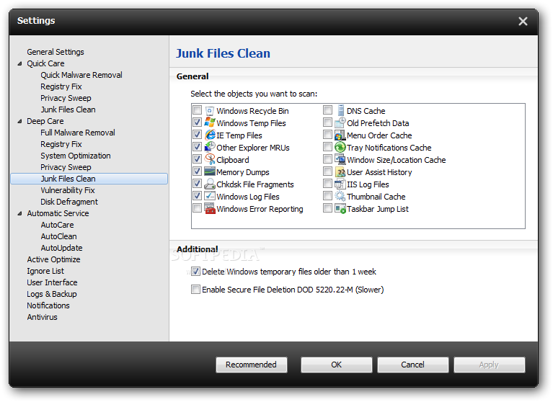Viewport: 553px width, 402px height.
Task: Click the Thumbnail Cache gear icon
Action: pyautogui.click(x=340, y=196)
